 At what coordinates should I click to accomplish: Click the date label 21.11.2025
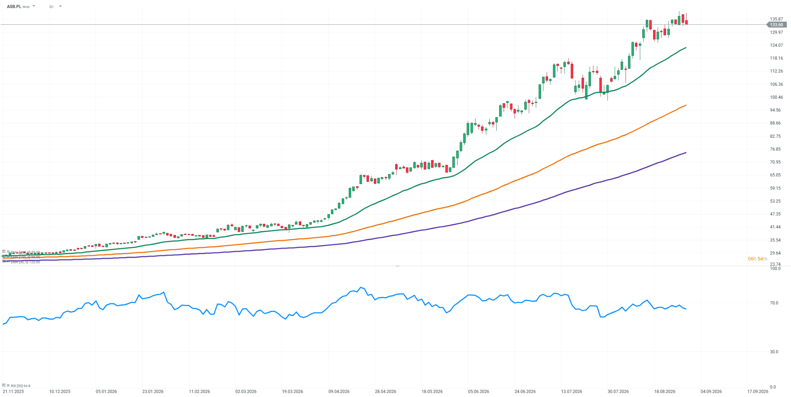pyautogui.click(x=13, y=391)
